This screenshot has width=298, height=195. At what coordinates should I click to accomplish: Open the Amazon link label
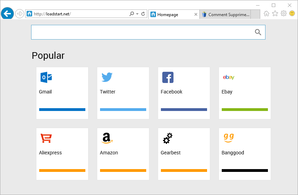109,153
